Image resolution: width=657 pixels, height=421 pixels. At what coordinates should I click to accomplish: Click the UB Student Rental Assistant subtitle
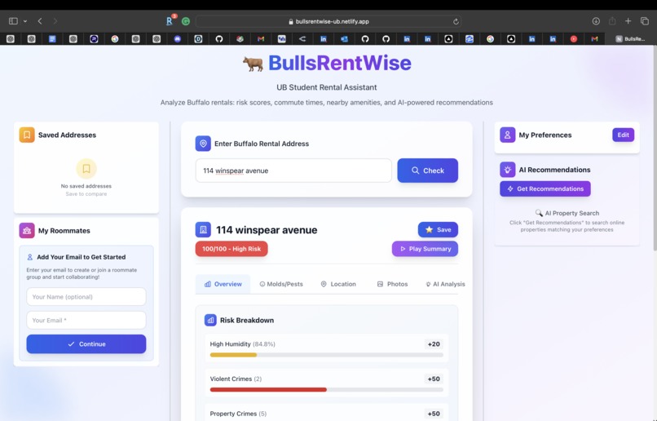tap(326, 87)
